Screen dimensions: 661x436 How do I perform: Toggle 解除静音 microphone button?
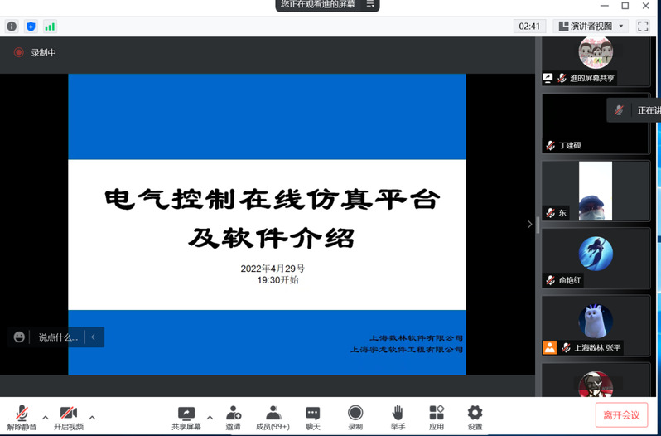(22, 418)
